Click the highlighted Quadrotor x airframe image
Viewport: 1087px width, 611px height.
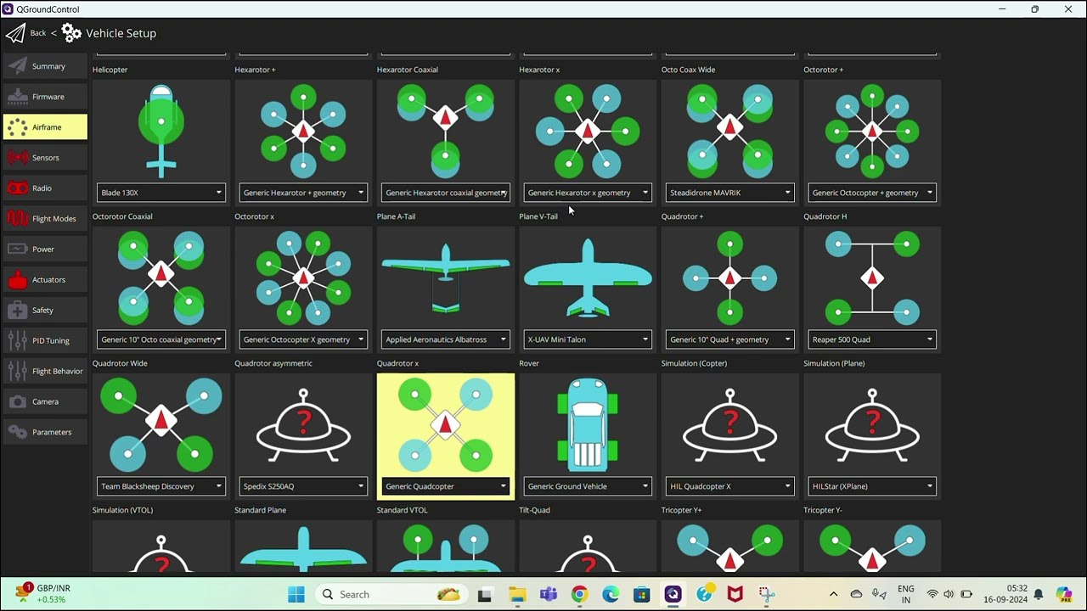(x=446, y=423)
